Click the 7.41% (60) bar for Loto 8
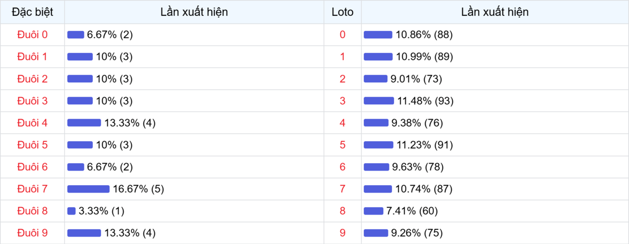This screenshot has height=244, width=629. [373, 211]
